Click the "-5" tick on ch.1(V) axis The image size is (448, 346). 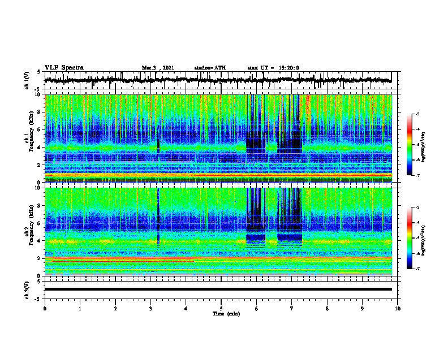(x=38, y=89)
